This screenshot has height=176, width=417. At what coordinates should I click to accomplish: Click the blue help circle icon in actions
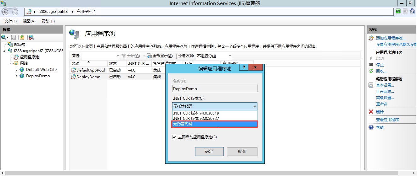pos(371,127)
